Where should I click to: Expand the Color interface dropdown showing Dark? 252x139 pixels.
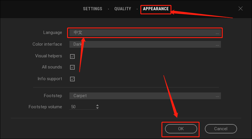[145, 44]
